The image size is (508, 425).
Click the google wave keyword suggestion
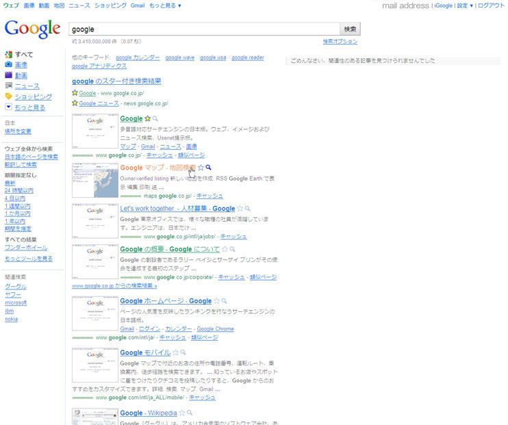tap(180, 57)
